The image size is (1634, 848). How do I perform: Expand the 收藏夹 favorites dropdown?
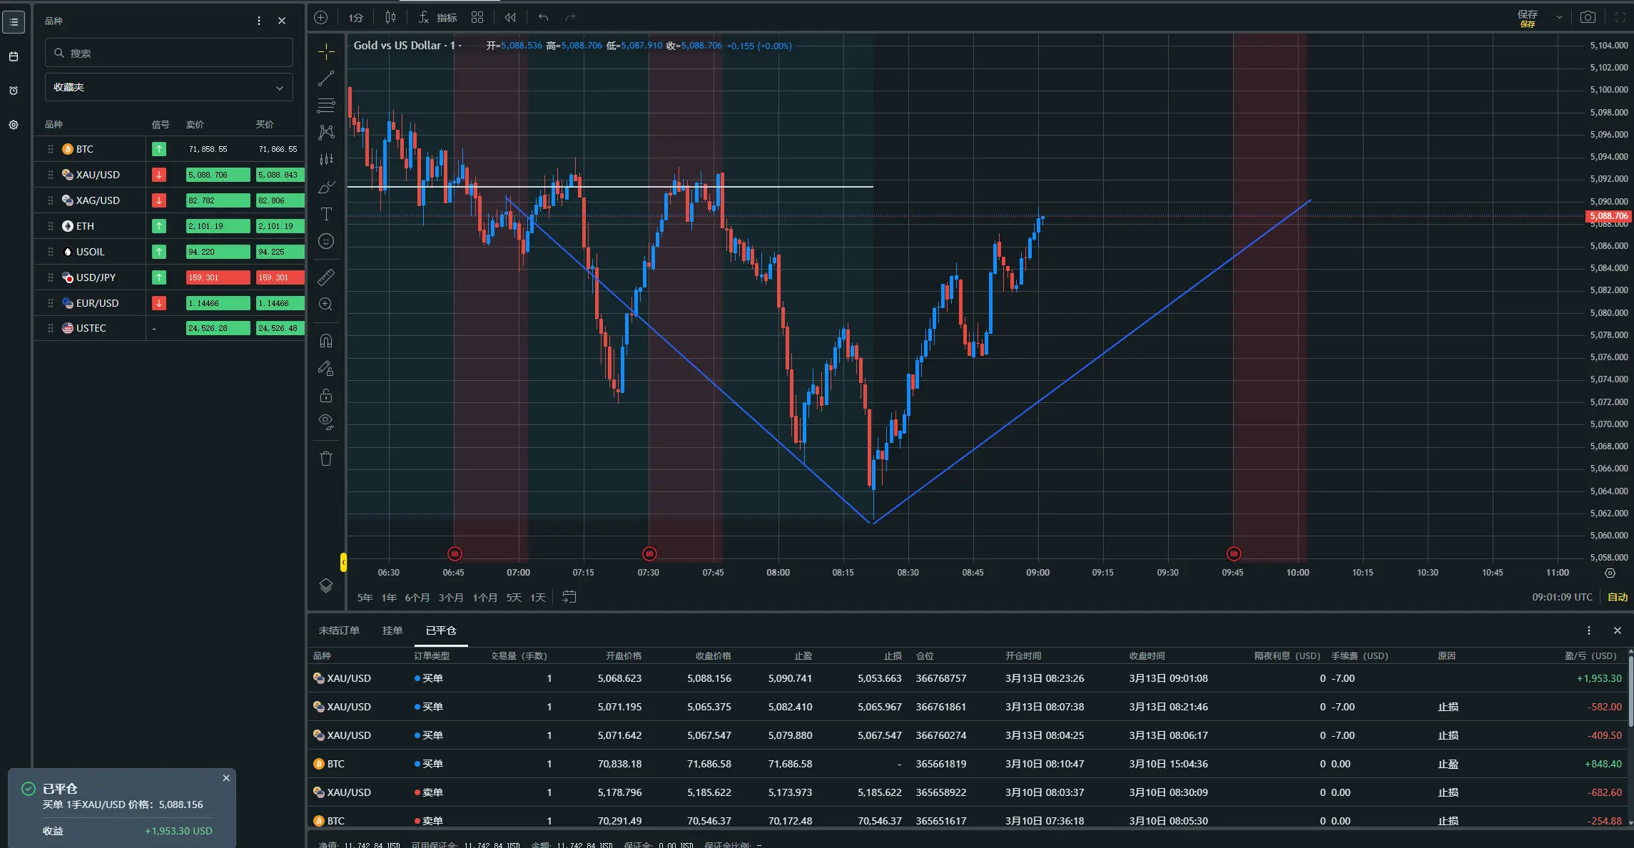tap(169, 87)
